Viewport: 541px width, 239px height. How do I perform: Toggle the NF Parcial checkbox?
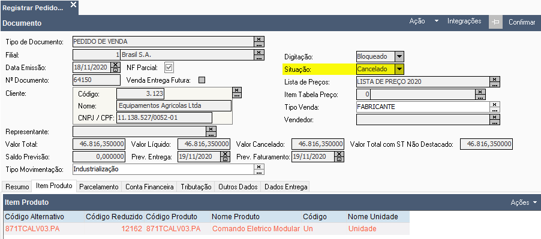click(169, 67)
